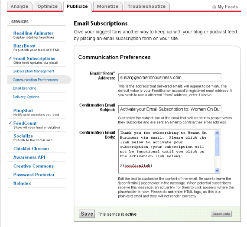Click 'Publish to the social web' text
247x227 pixels.
pos(33,140)
